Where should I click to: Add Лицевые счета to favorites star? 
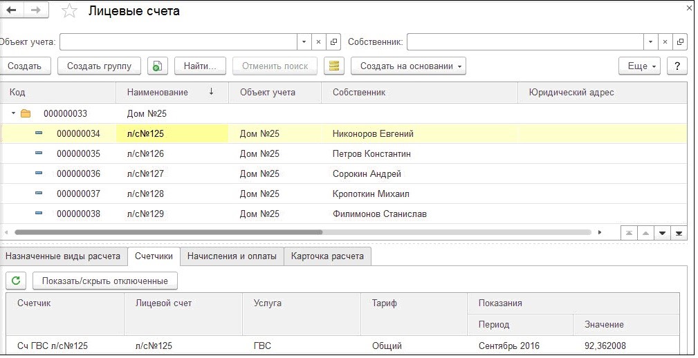(x=69, y=11)
